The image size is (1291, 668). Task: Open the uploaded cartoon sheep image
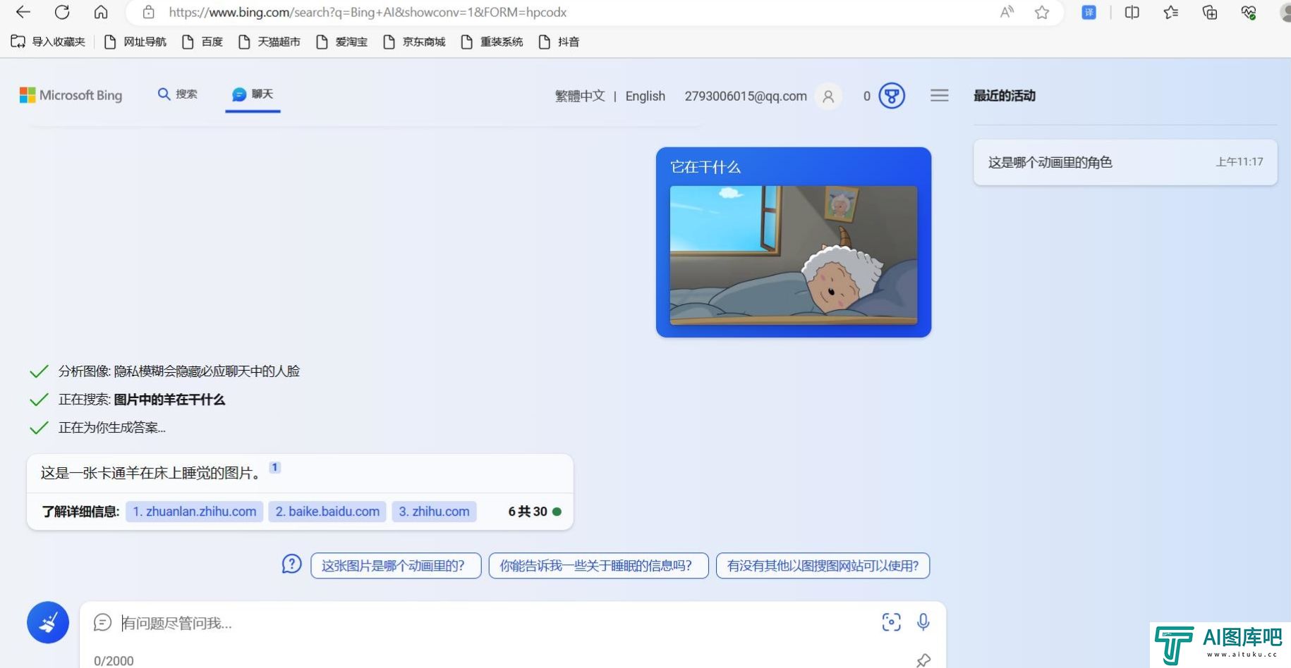pos(794,255)
